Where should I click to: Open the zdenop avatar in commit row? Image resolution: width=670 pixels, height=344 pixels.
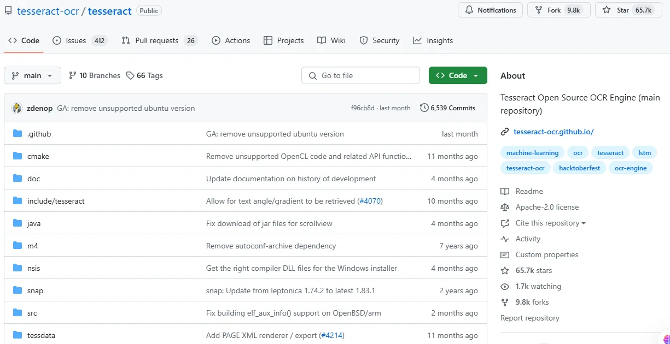(16, 108)
